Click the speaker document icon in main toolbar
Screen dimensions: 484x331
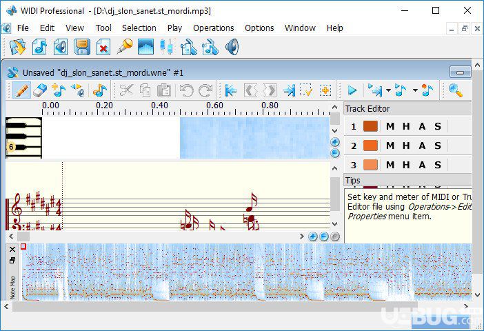(x=61, y=47)
